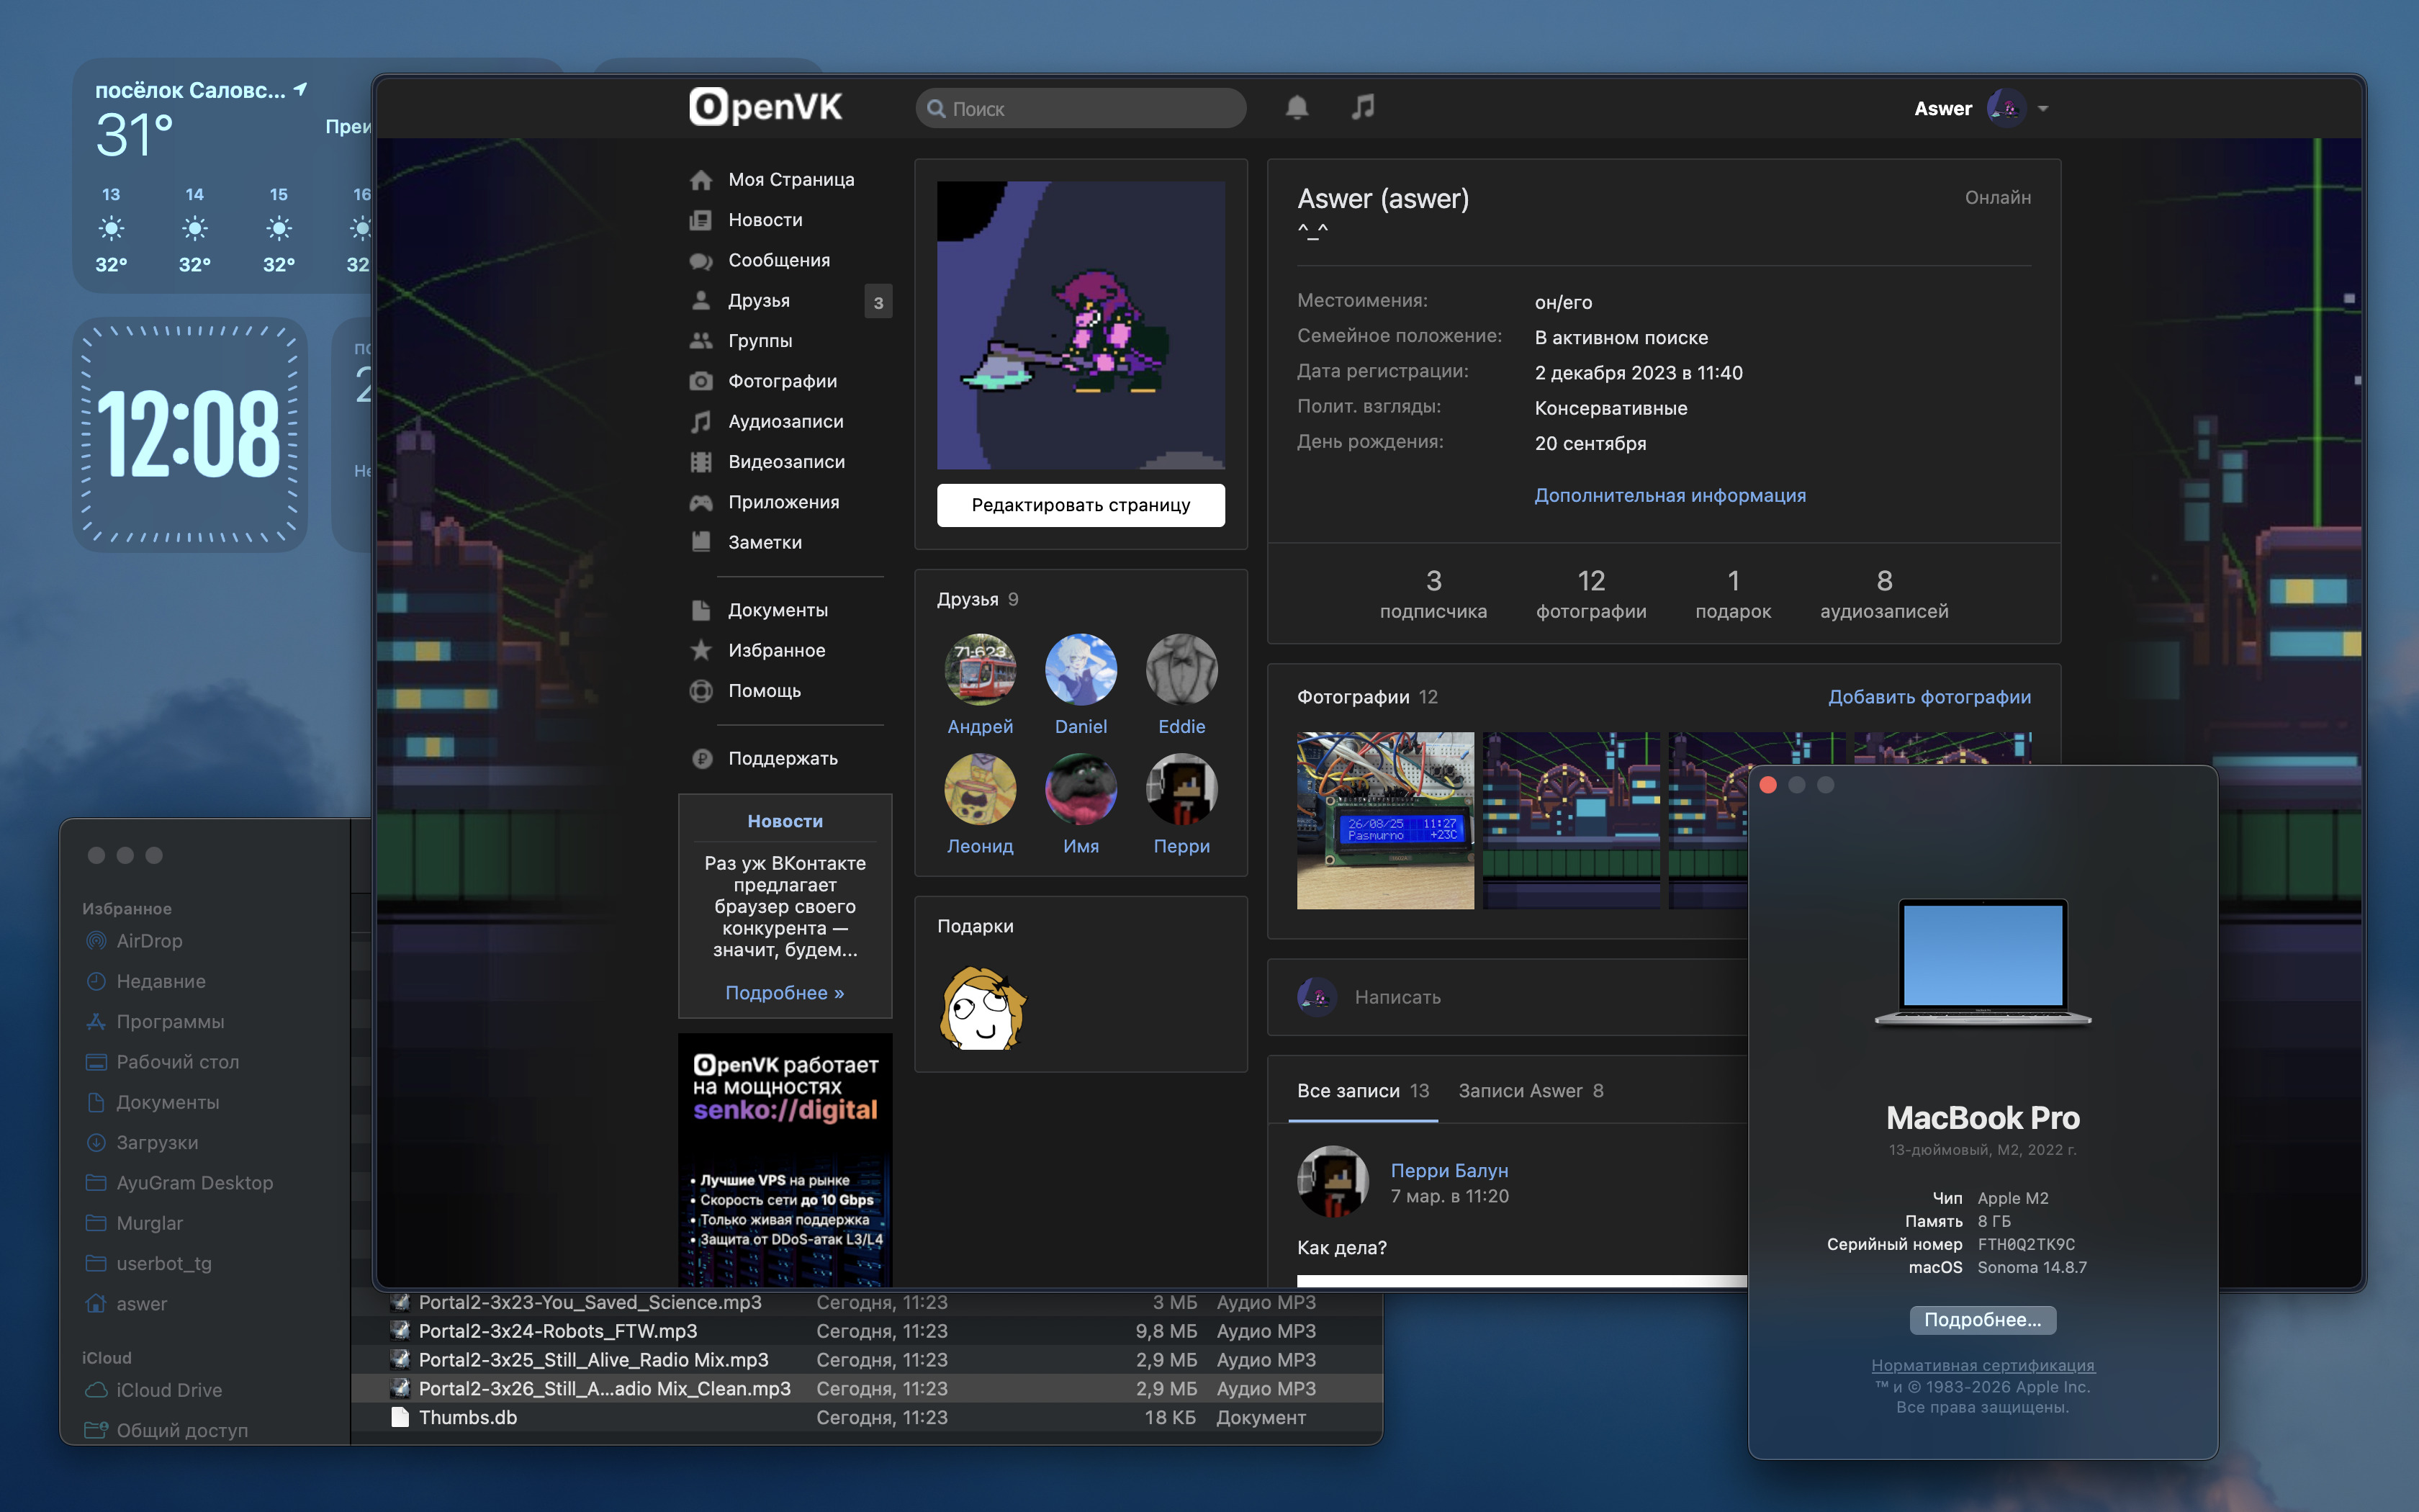Open the LCD breadboard photo thumbnail

pos(1385,821)
